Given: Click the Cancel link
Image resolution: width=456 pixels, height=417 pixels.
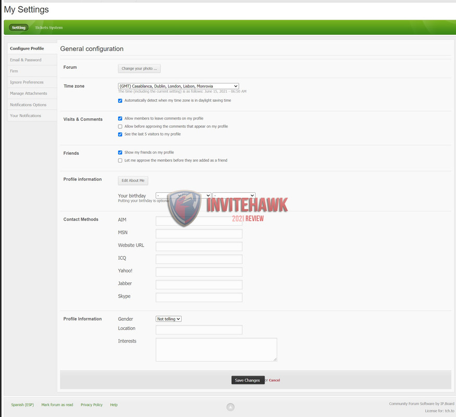Looking at the screenshot, I should tap(274, 380).
